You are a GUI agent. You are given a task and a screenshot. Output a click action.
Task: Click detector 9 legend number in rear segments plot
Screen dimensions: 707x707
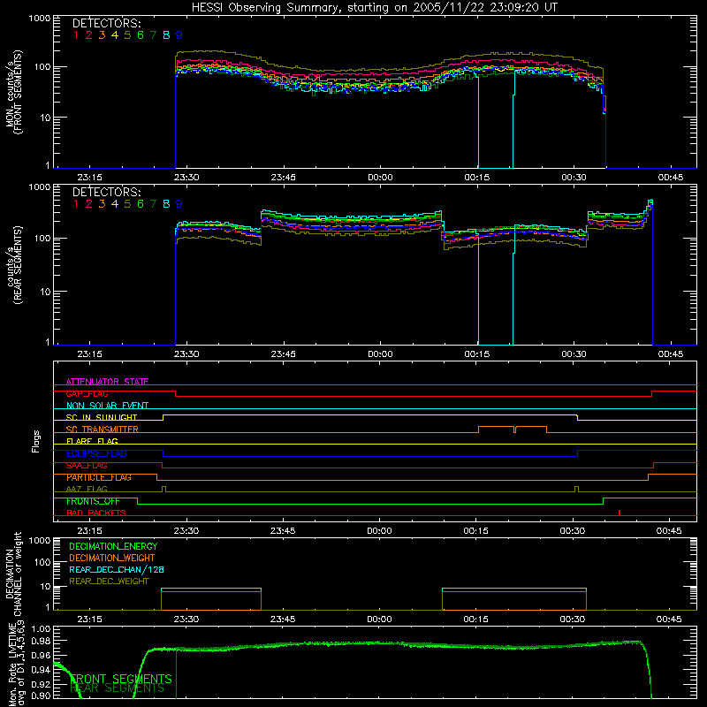179,204
